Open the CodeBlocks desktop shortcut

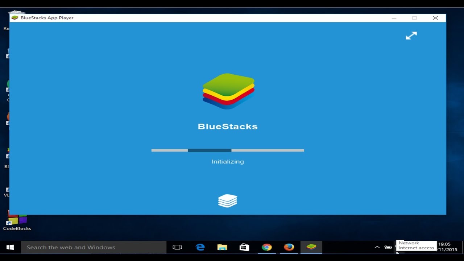tap(17, 219)
